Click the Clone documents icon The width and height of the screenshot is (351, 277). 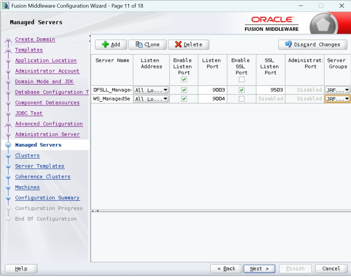click(139, 44)
